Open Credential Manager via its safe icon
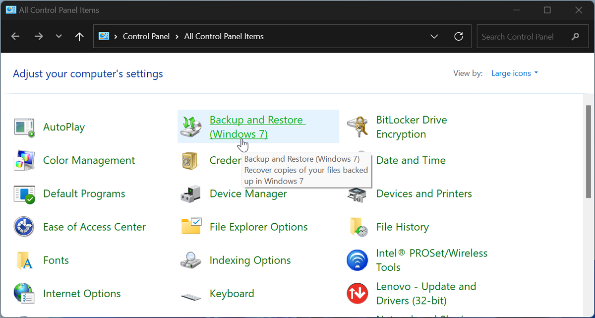595x318 pixels. 191,160
